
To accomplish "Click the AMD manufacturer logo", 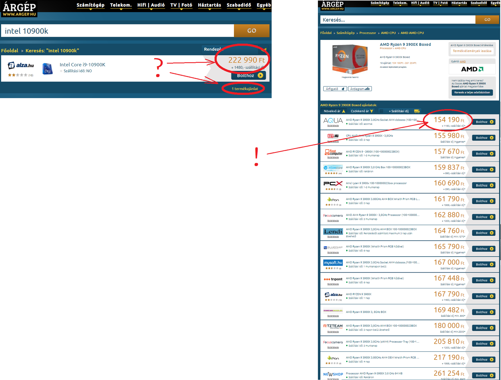I will [x=472, y=69].
